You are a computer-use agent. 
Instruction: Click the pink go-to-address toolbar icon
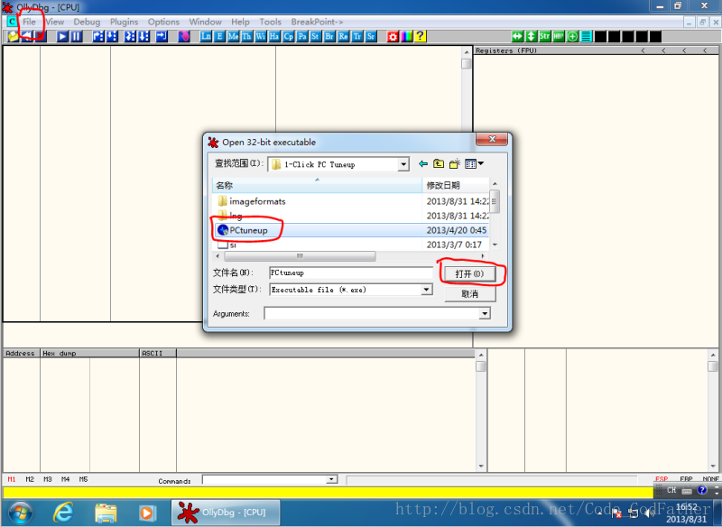point(184,36)
